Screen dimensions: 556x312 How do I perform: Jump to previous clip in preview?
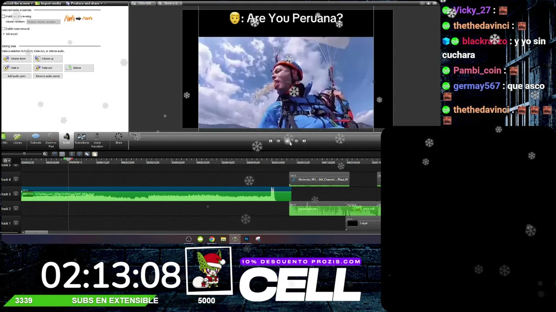(x=270, y=141)
